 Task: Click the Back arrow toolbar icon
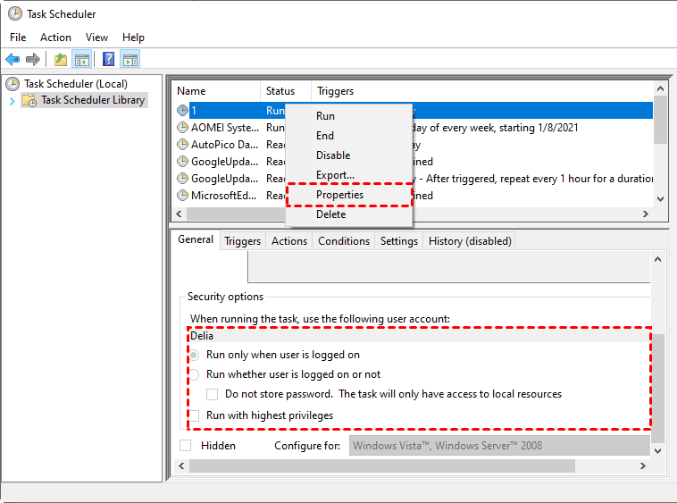[13, 60]
